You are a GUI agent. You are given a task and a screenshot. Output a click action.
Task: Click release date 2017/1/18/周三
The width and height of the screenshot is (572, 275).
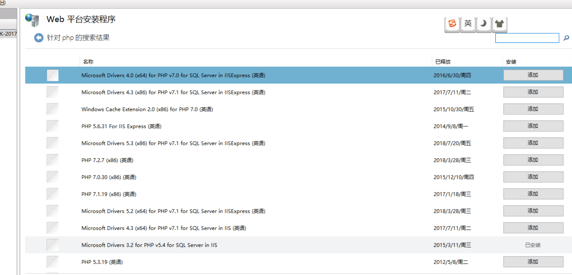pyautogui.click(x=452, y=194)
